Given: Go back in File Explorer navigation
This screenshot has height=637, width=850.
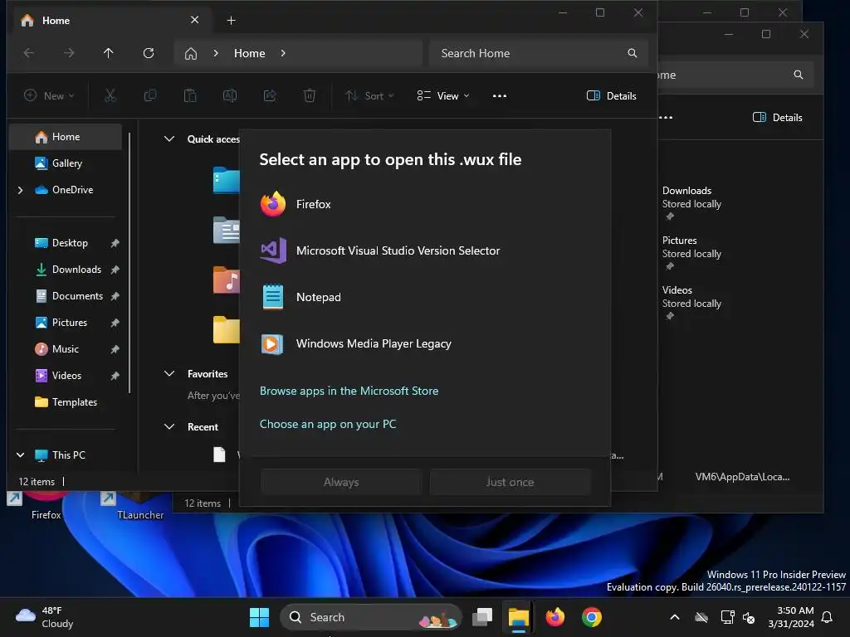Looking at the screenshot, I should coord(29,53).
